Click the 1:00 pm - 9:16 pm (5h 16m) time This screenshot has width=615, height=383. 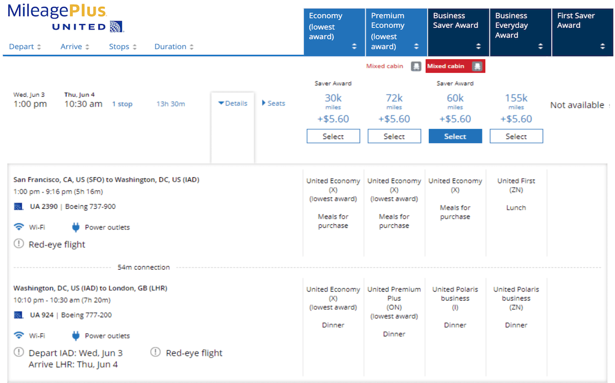(58, 191)
